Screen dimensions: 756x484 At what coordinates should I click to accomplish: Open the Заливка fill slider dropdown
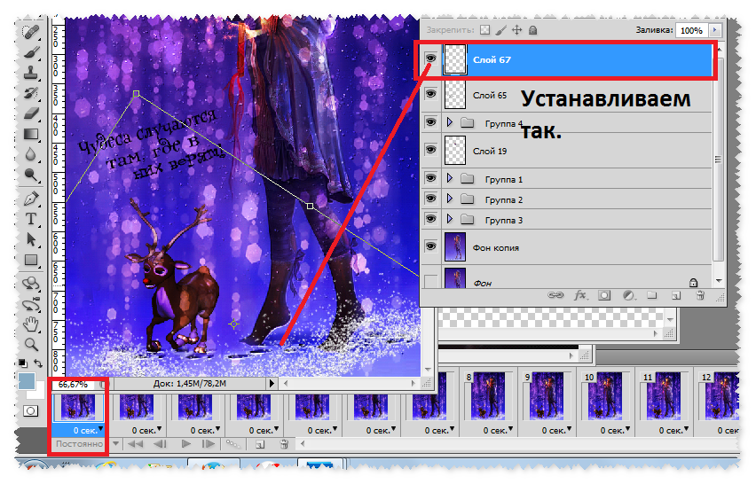tap(715, 30)
